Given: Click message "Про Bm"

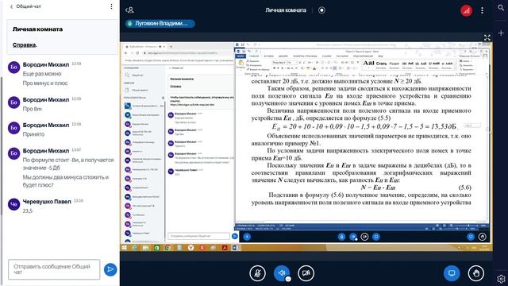Looking at the screenshot, I should point(32,109).
